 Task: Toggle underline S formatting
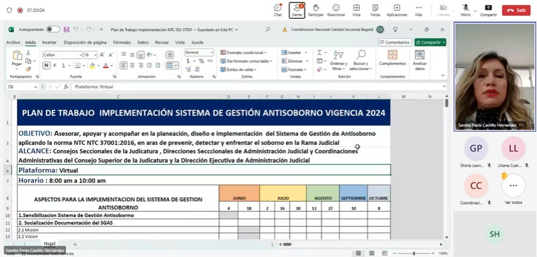[x=63, y=65]
